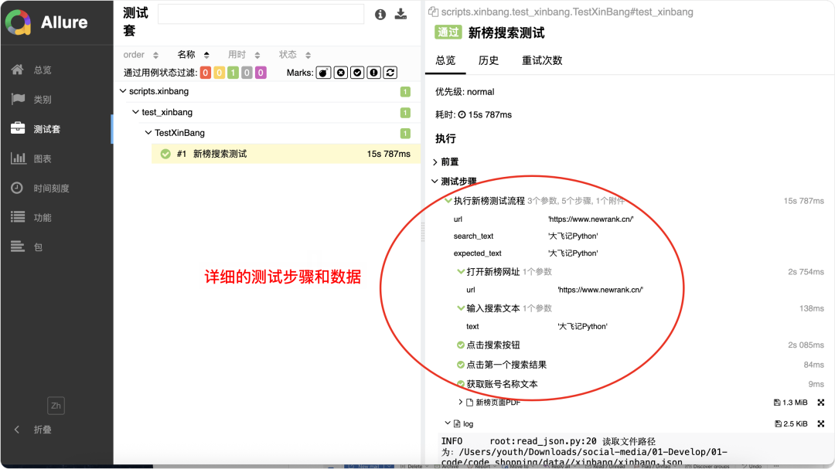Image resolution: width=835 pixels, height=469 pixels.
Task: Sort by 名称 name column
Action: (193, 54)
